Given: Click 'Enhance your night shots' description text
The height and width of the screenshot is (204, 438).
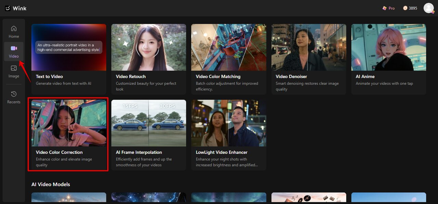Looking at the screenshot, I should coord(227,162).
